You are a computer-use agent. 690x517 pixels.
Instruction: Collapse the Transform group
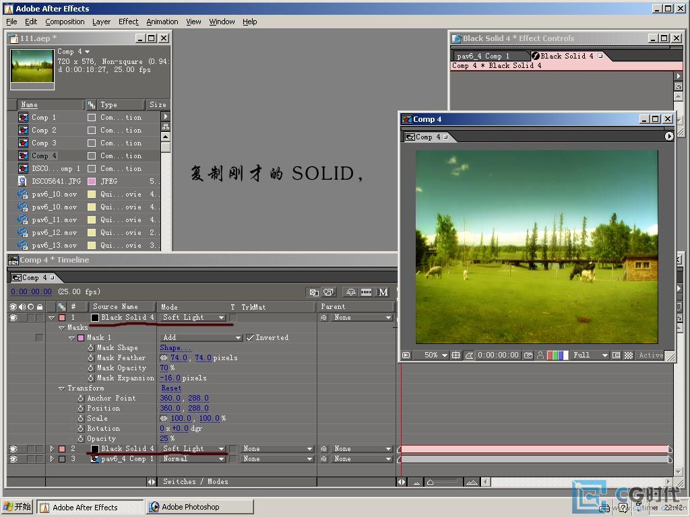(61, 388)
